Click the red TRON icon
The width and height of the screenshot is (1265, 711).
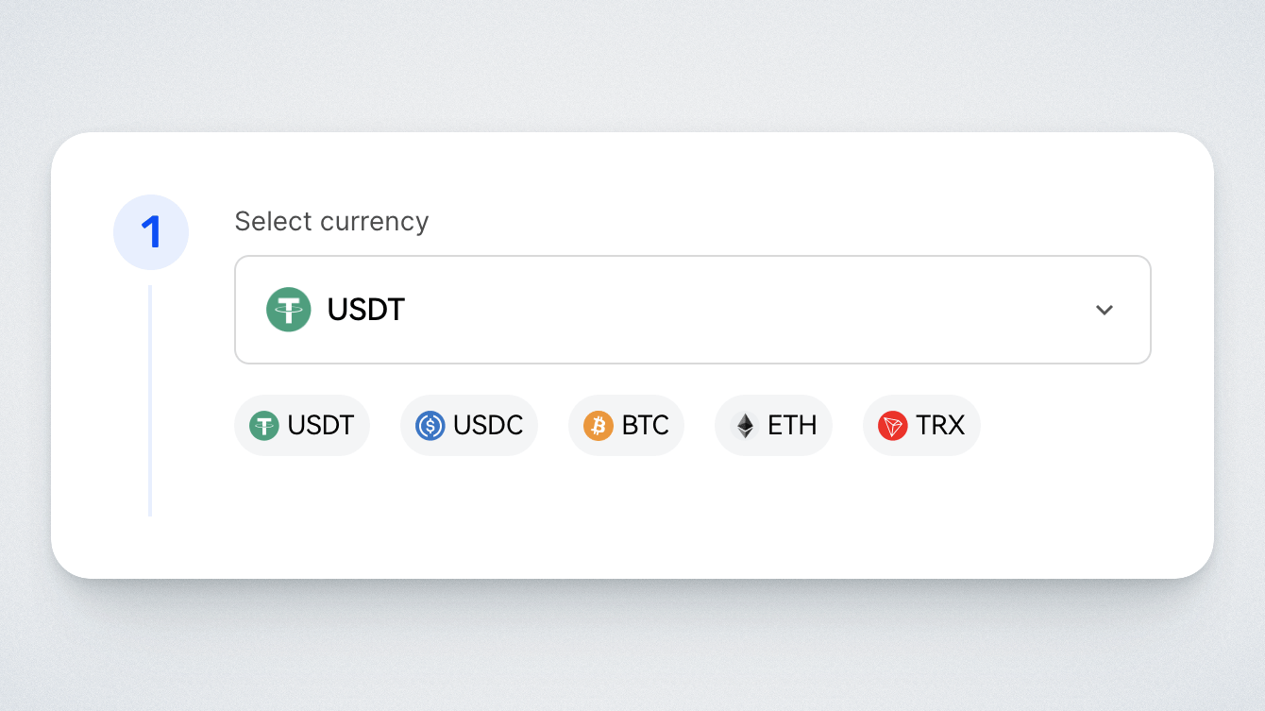point(892,426)
